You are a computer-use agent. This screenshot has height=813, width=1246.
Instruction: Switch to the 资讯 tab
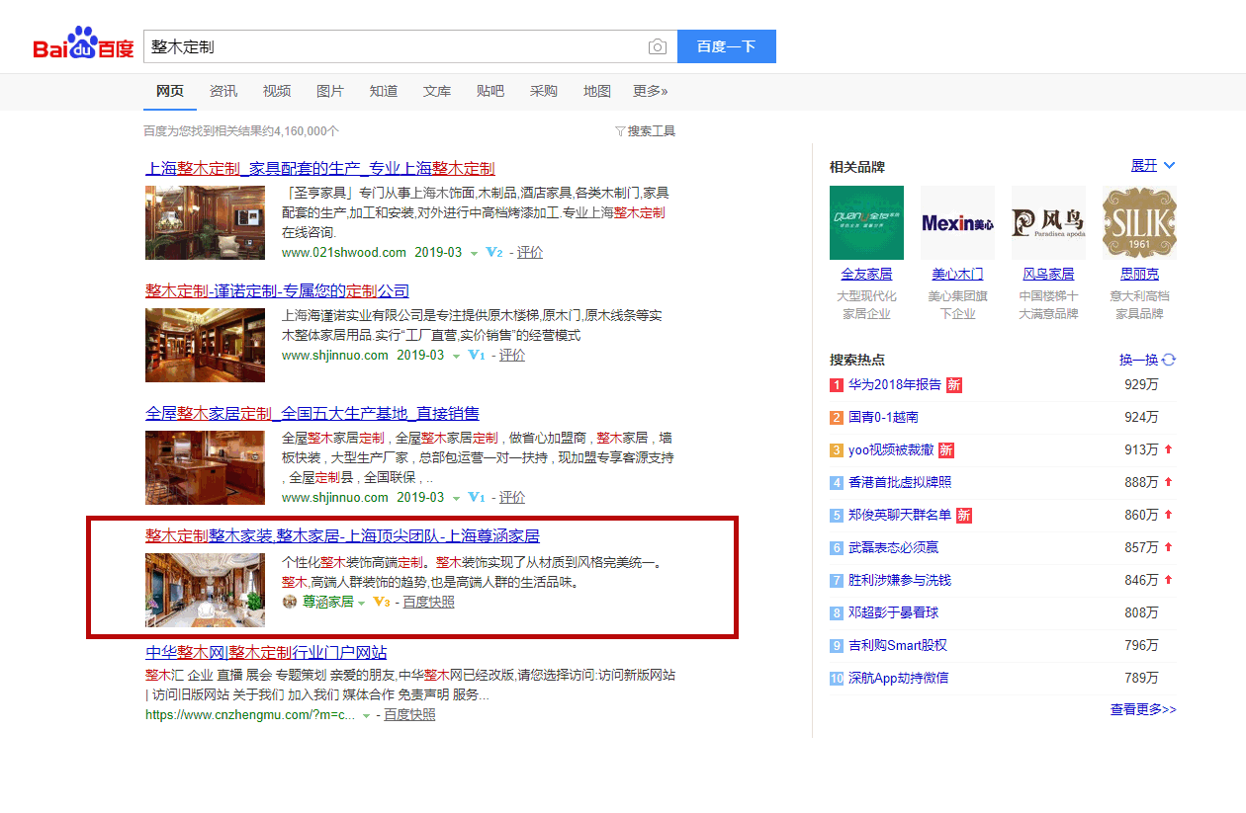pos(223,91)
